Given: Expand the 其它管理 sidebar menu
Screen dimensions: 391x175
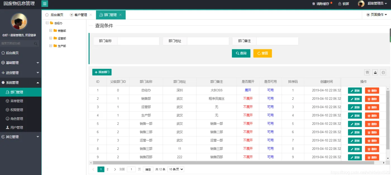Looking at the screenshot, I should pyautogui.click(x=21, y=137).
